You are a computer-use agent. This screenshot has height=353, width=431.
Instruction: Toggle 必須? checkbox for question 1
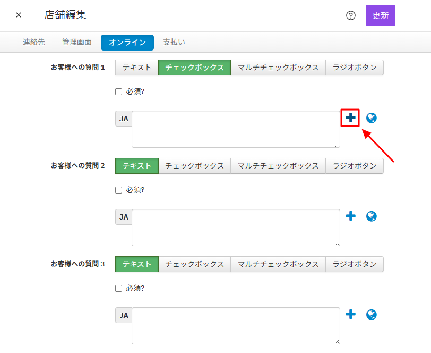pos(119,91)
